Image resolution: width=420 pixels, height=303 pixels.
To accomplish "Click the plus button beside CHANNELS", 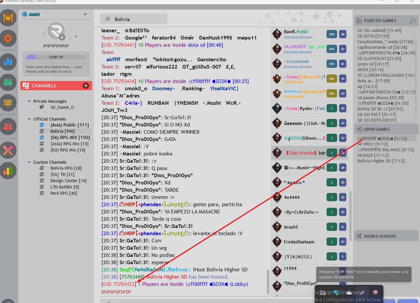I will 86,86.
